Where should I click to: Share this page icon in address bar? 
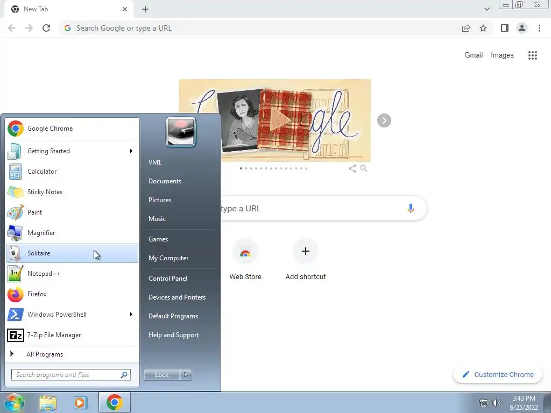tap(466, 28)
